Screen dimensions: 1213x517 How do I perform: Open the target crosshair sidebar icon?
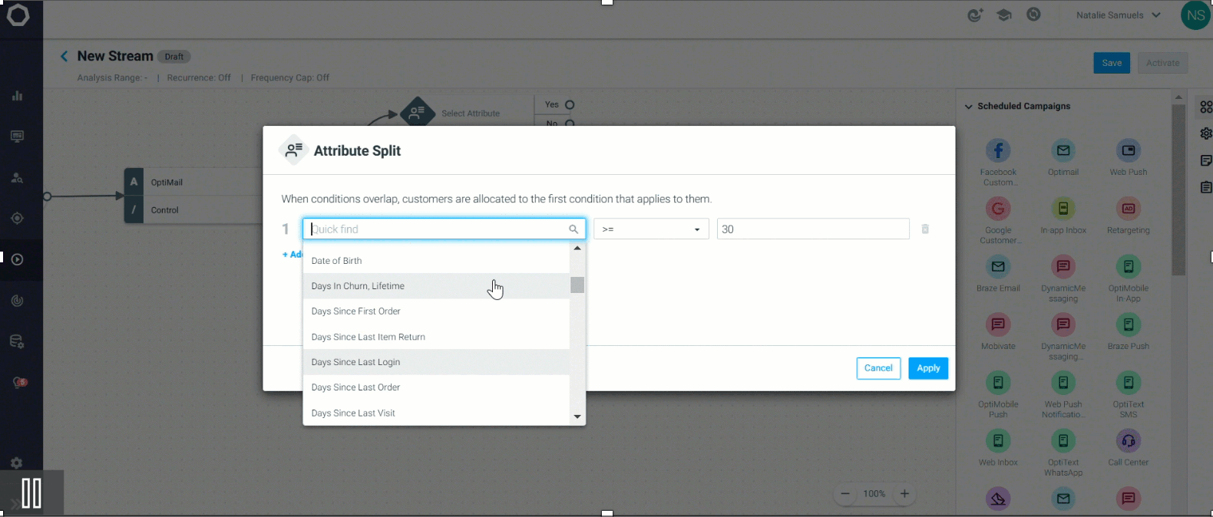coord(17,219)
